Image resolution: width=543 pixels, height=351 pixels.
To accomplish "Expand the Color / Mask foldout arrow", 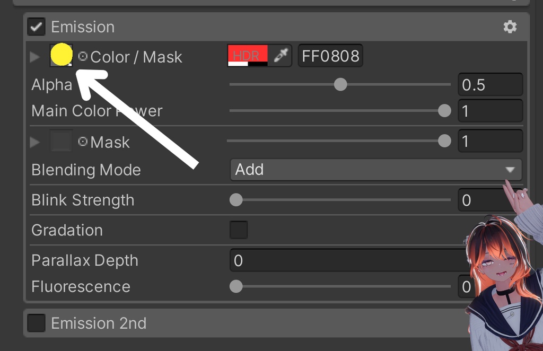I will pos(35,57).
